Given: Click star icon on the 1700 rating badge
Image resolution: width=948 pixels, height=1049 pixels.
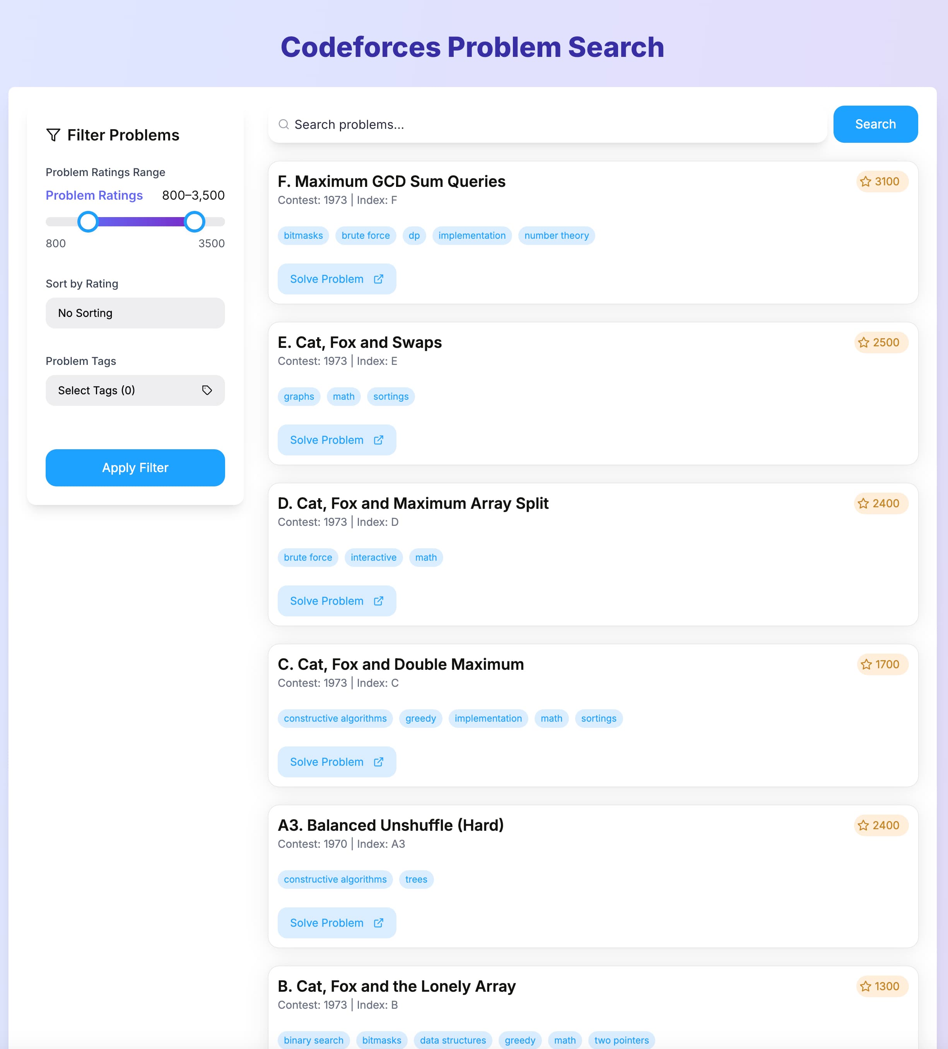Looking at the screenshot, I should pyautogui.click(x=866, y=664).
